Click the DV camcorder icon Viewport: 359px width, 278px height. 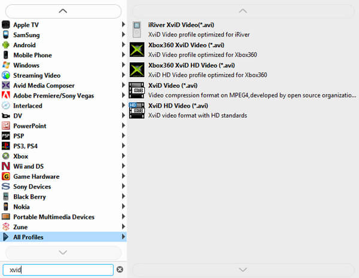6,116
